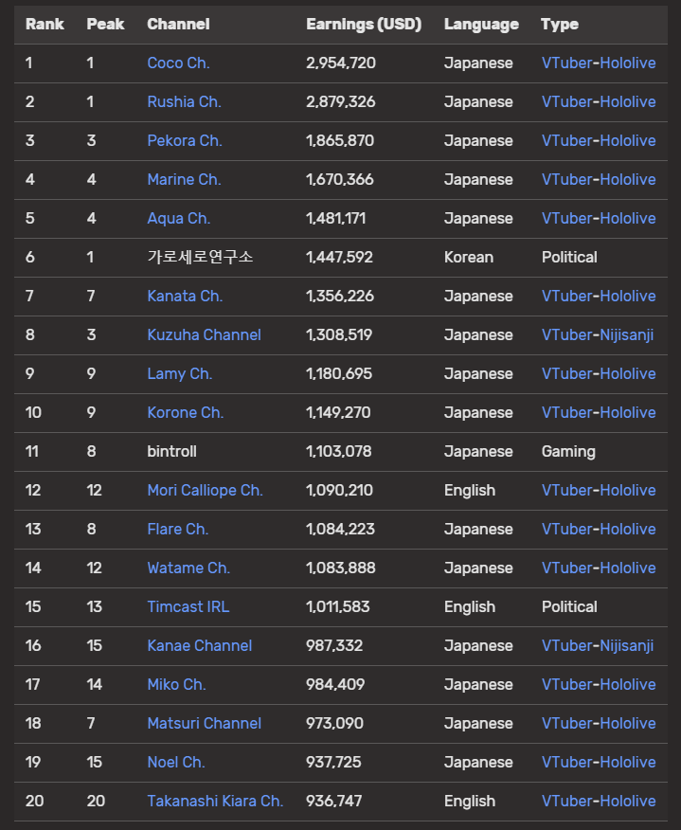Click Political type in Timcast IRL row
681x830 pixels.
point(569,606)
